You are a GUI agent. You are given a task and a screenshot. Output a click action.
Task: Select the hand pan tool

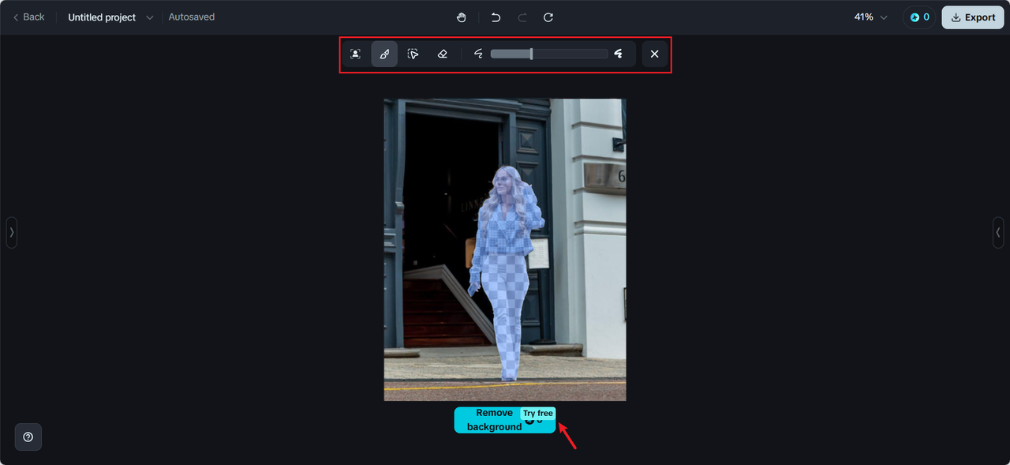click(x=462, y=17)
